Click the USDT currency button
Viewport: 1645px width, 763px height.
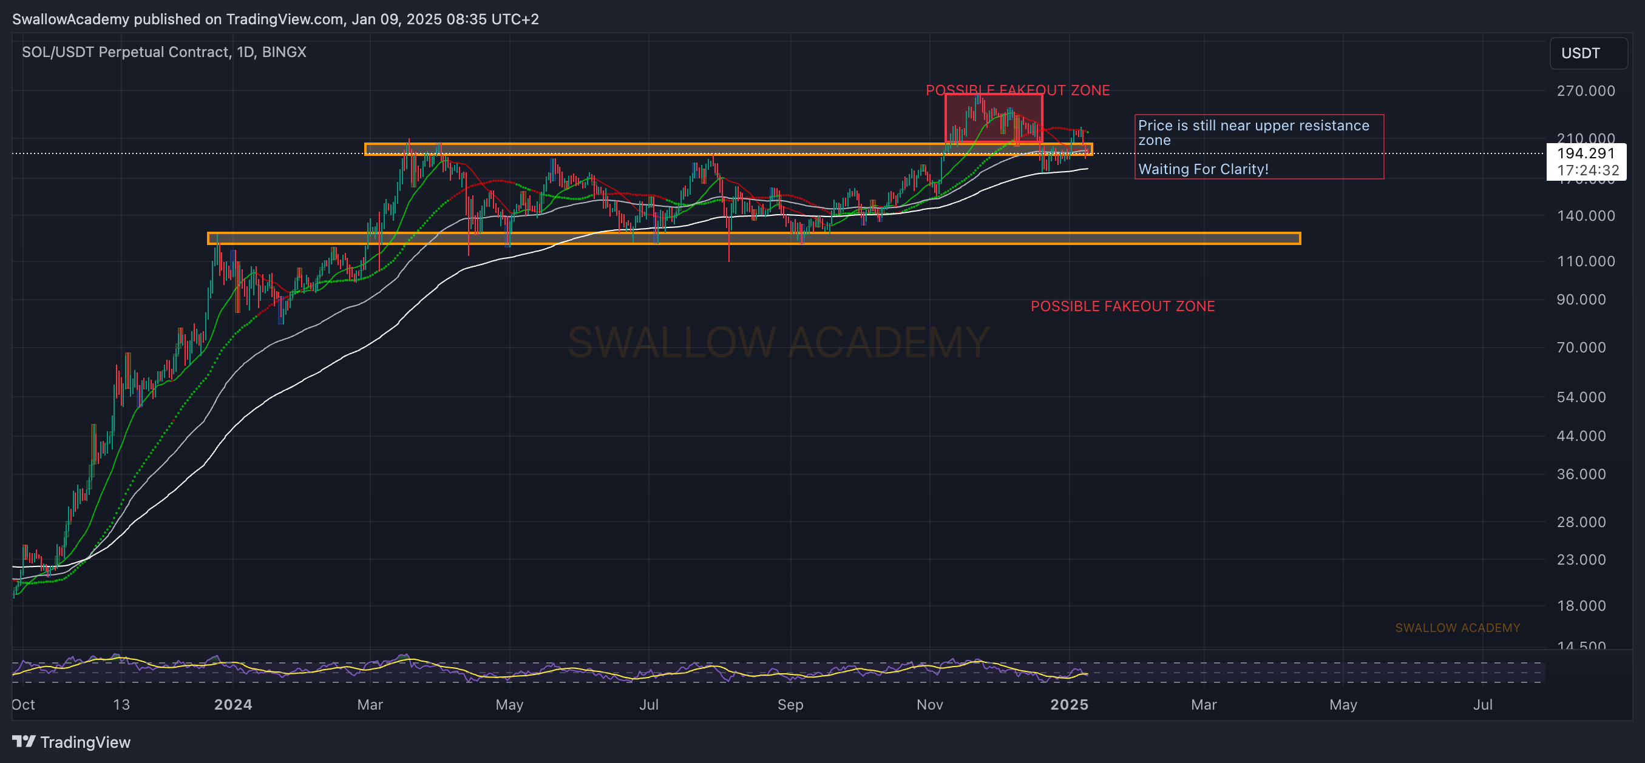click(x=1588, y=53)
